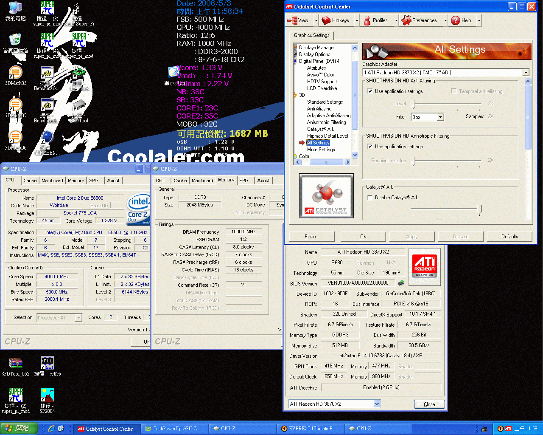Image resolution: width=543 pixels, height=435 pixels.
Task: Click TechPowerUp GPU-Z taskbar button
Action: [174, 429]
